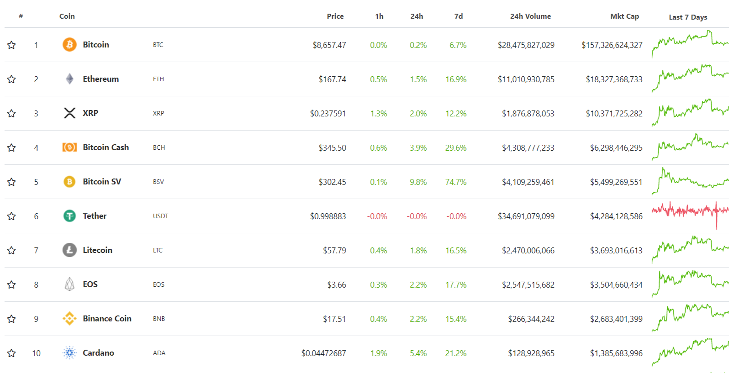Click Bitcoin Cash's 24h change 3.9%
Image resolution: width=734 pixels, height=373 pixels.
(x=418, y=148)
